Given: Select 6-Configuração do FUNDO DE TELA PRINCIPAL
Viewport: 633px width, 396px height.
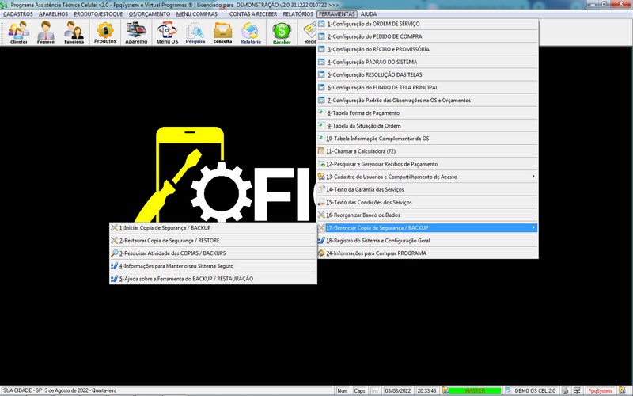Looking at the screenshot, I should coord(427,88).
